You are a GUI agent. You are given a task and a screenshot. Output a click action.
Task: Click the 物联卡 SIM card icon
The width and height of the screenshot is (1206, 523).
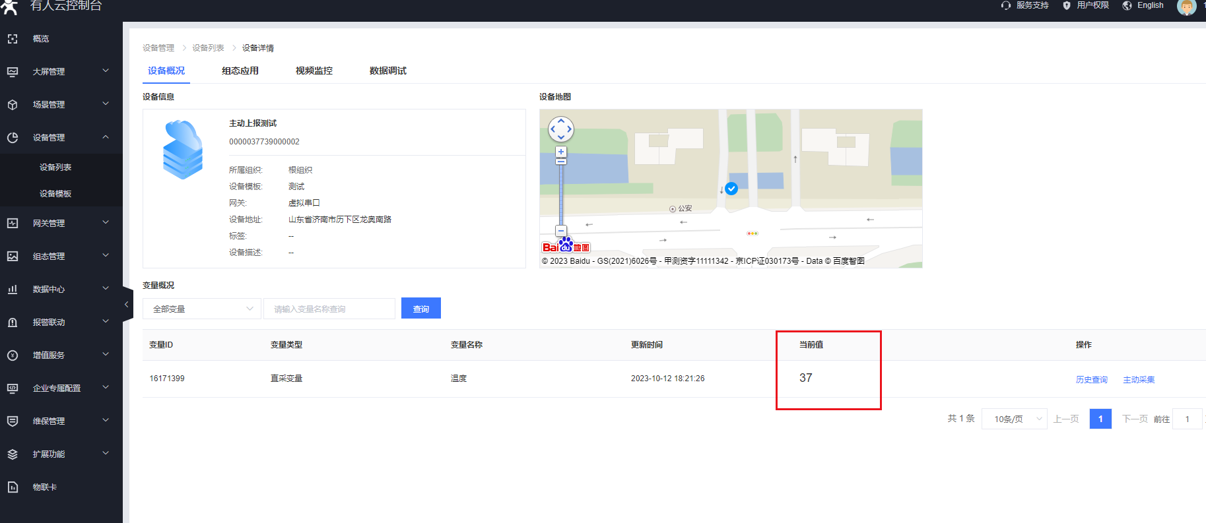13,487
